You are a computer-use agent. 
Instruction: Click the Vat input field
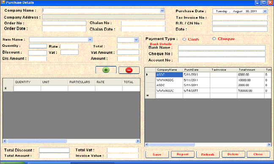click(x=69, y=52)
